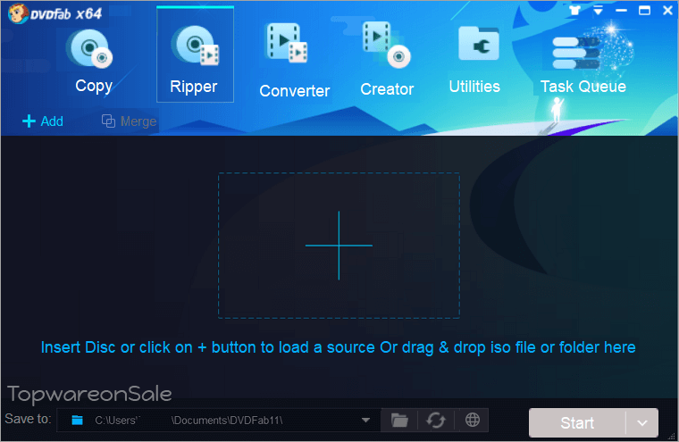Select the Creator module

pyautogui.click(x=387, y=59)
